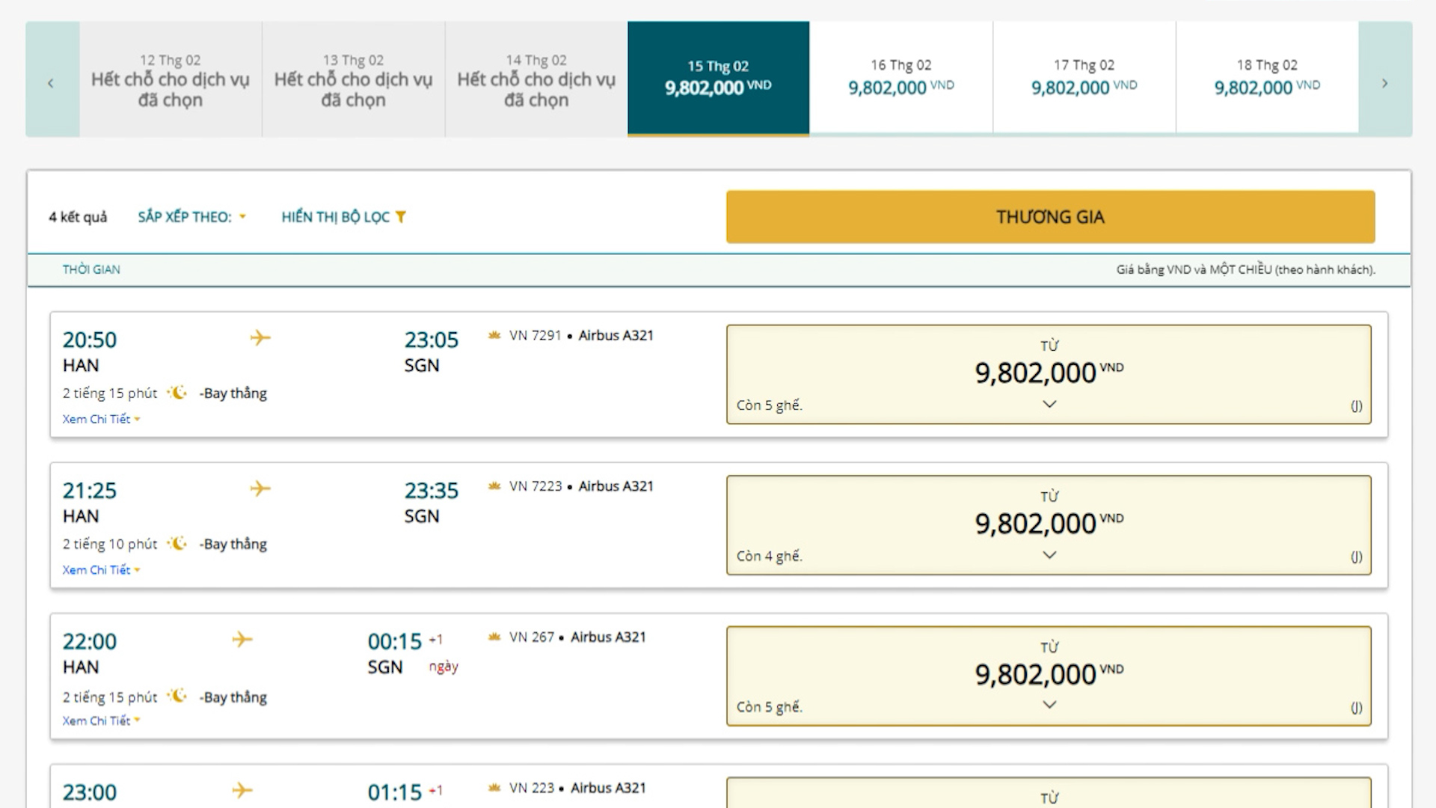Image resolution: width=1436 pixels, height=808 pixels.
Task: Select the VN 267 business fare price box
Action: (1049, 676)
